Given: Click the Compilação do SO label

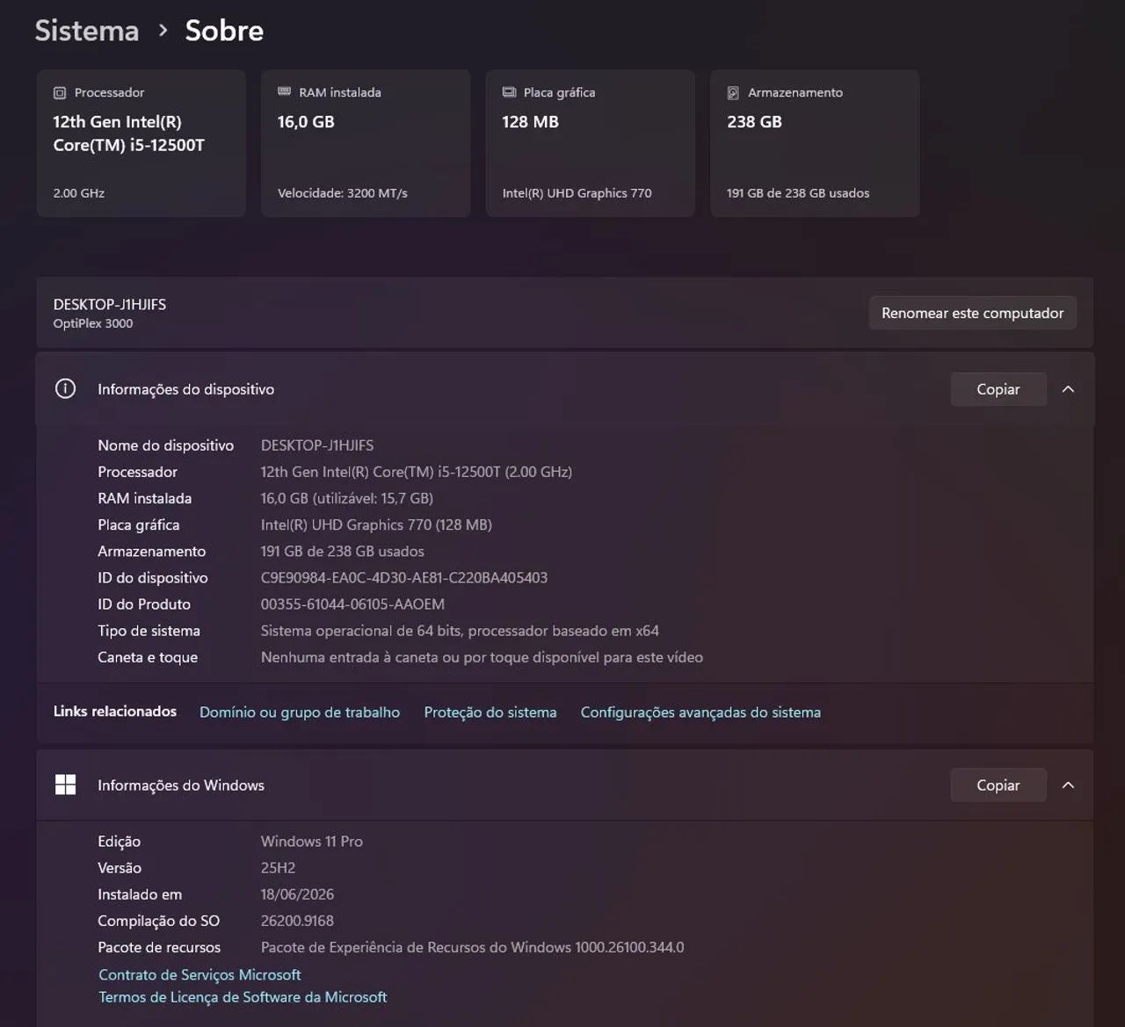Looking at the screenshot, I should (159, 921).
